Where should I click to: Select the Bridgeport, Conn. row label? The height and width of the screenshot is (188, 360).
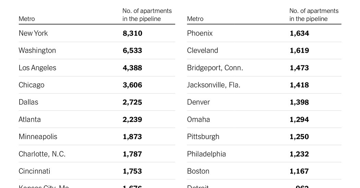click(x=215, y=68)
